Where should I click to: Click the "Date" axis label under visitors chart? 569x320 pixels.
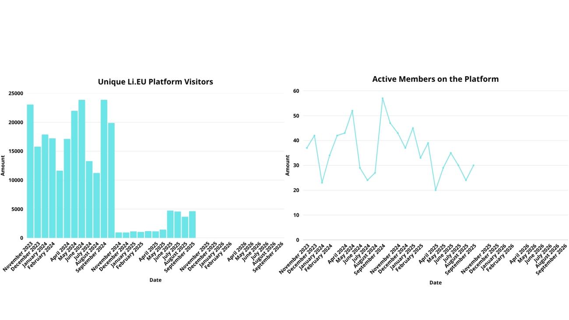coord(155,280)
